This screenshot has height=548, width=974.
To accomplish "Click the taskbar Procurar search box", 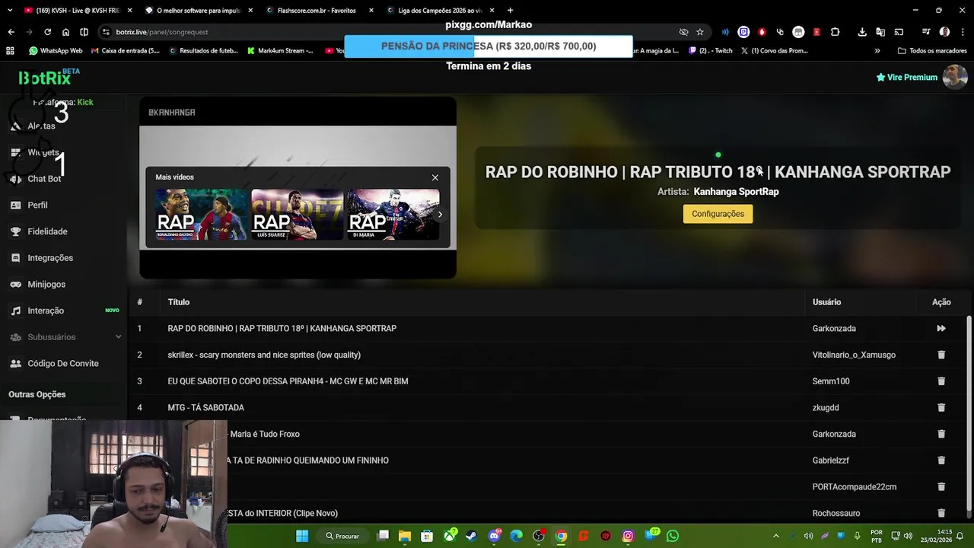I will 342,536.
